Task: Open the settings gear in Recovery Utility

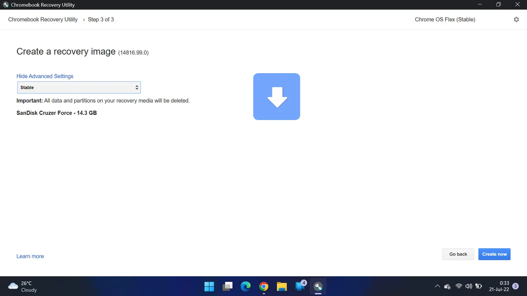Action: [516, 19]
